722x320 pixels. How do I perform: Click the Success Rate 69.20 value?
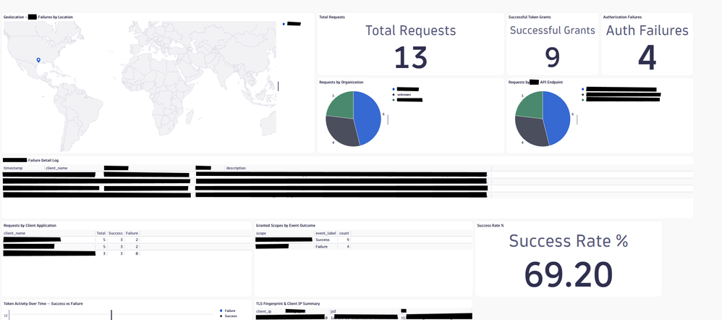pyautogui.click(x=568, y=275)
